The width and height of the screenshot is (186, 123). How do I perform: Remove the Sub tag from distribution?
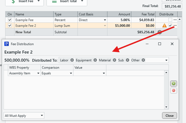coord(127,60)
